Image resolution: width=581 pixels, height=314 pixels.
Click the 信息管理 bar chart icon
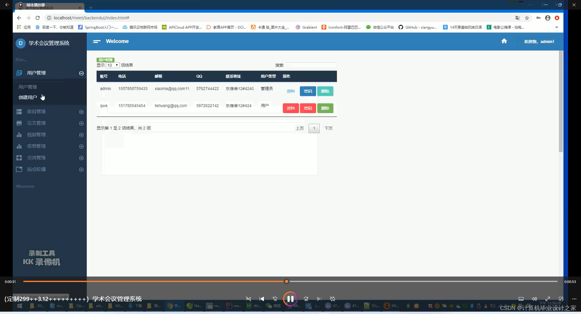pyautogui.click(x=19, y=146)
